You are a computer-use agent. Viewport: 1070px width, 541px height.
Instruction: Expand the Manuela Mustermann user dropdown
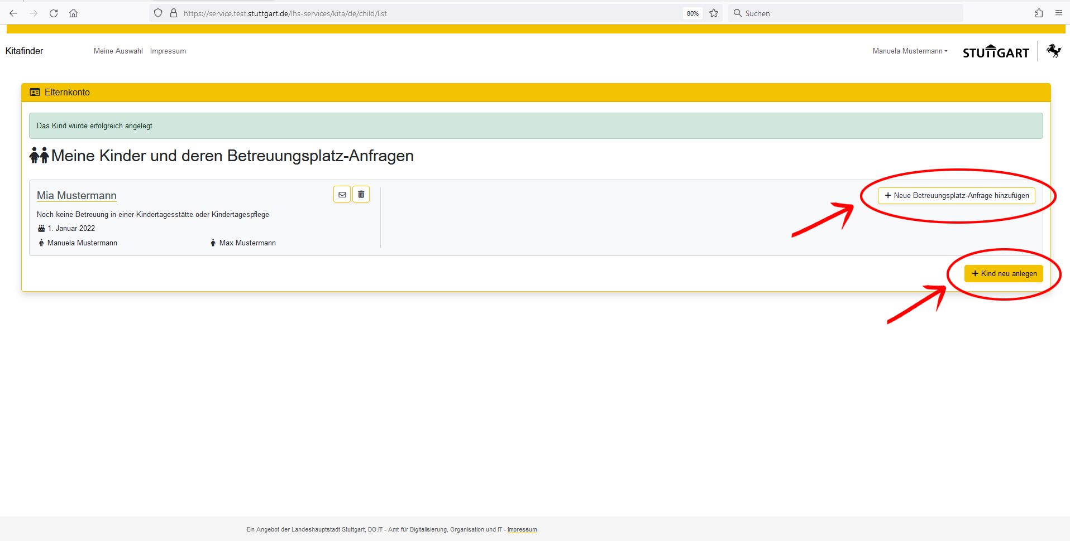point(910,51)
